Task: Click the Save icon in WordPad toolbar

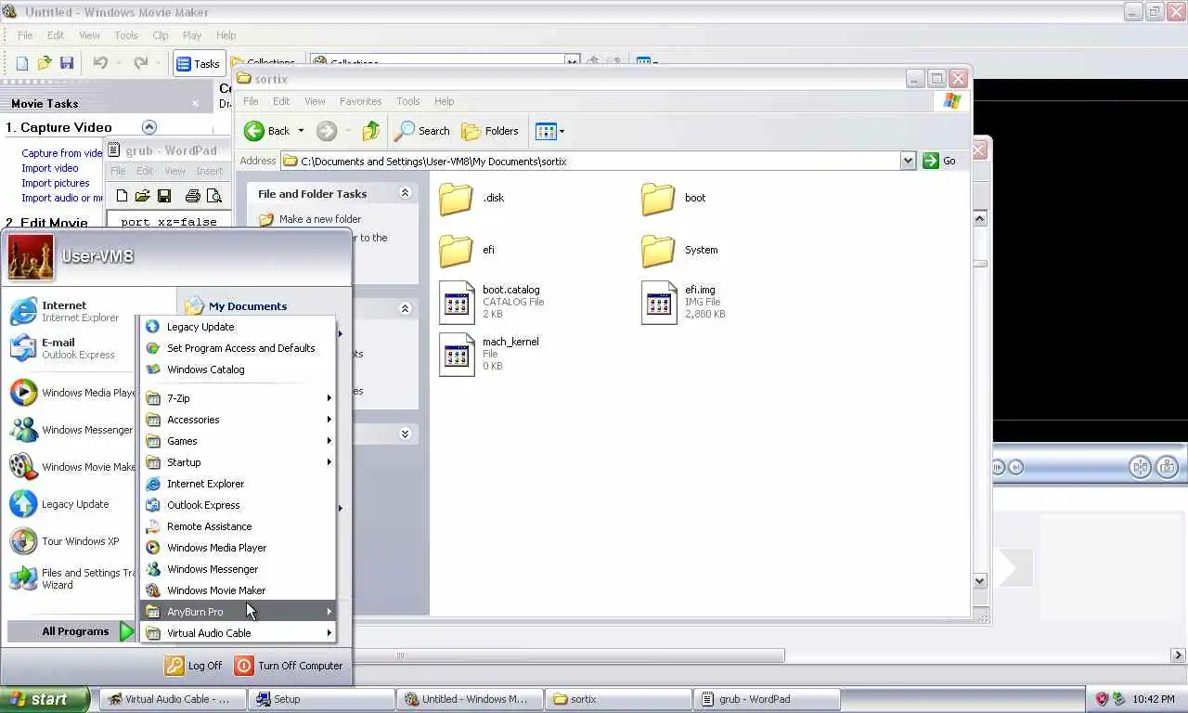Action: click(x=164, y=196)
